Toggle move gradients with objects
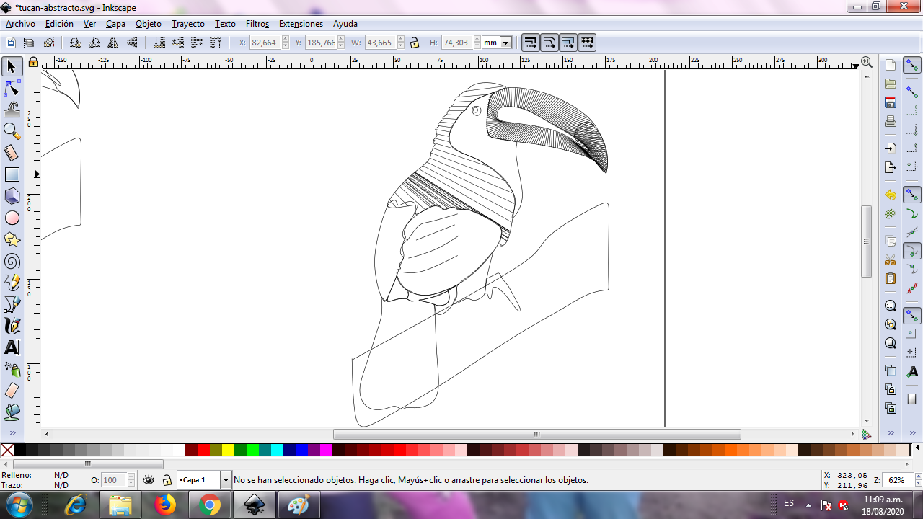 [x=568, y=43]
